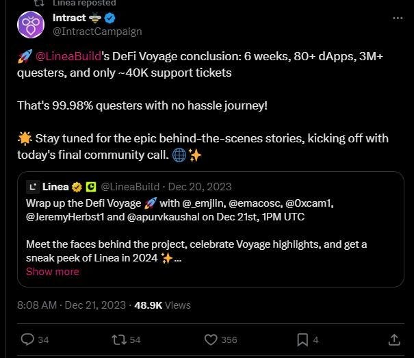Expand quoted tweet with Show more
The width and height of the screenshot is (414, 358).
[53, 272]
